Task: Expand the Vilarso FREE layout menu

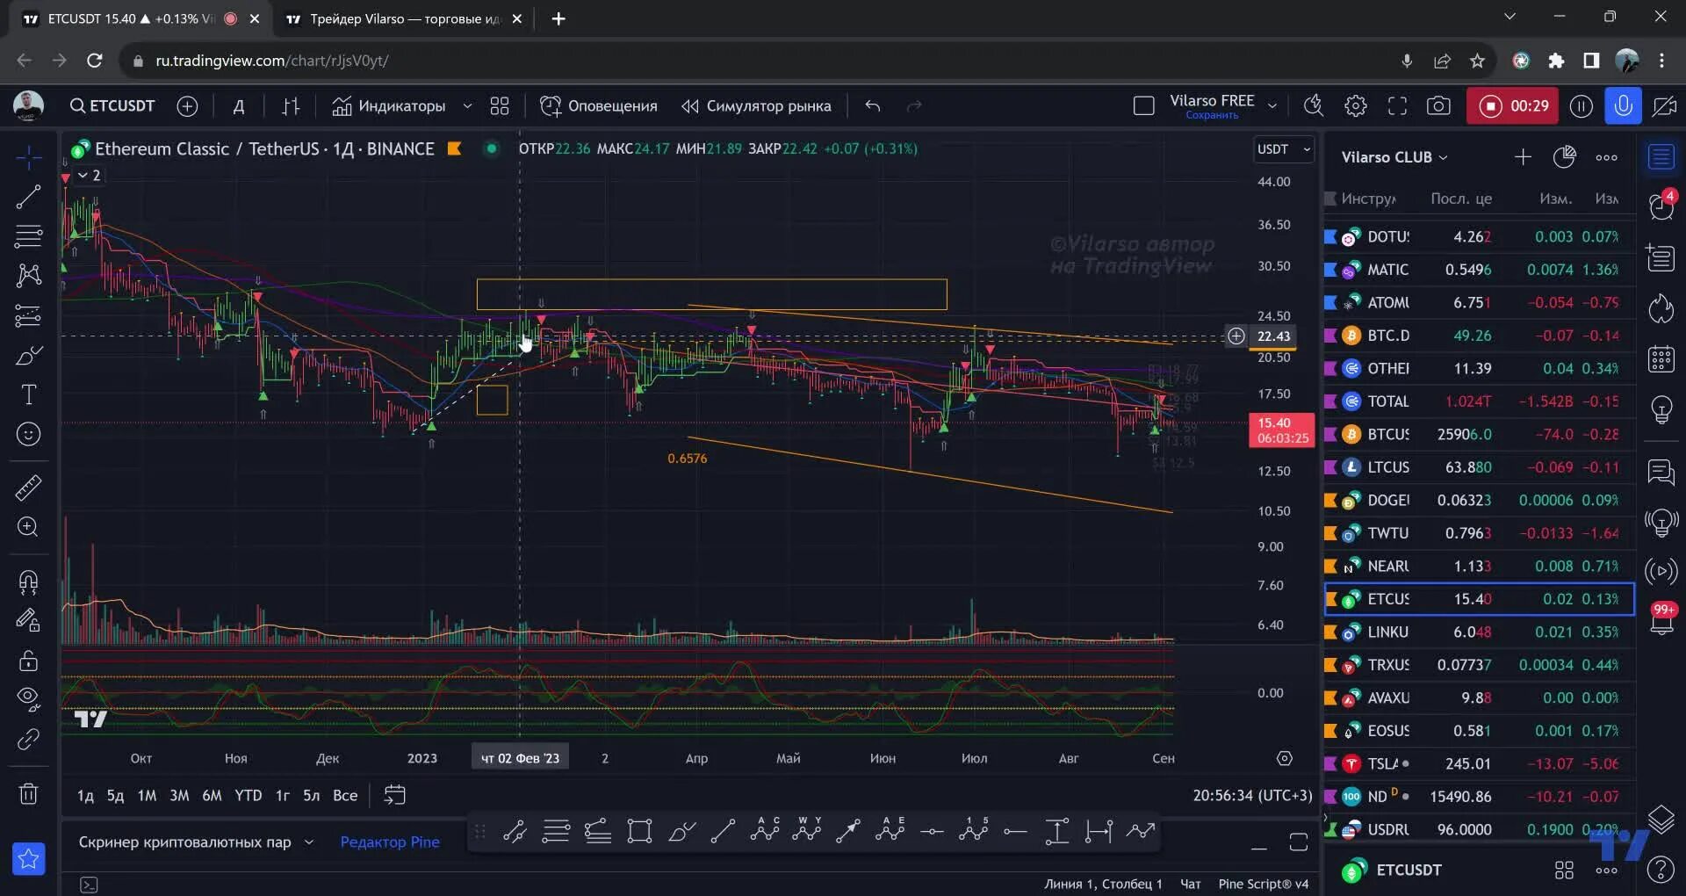Action: point(1272,106)
